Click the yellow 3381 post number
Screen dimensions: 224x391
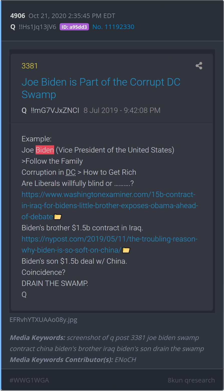pos(30,66)
